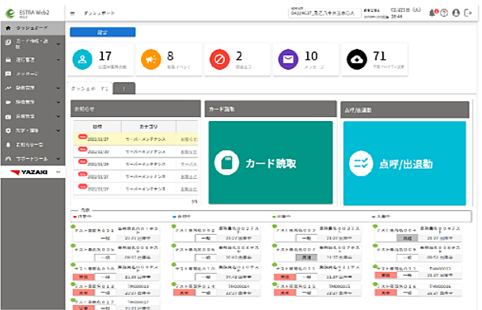
Task: Open the black cloud download card showing 71
Action: pyautogui.click(x=374, y=59)
